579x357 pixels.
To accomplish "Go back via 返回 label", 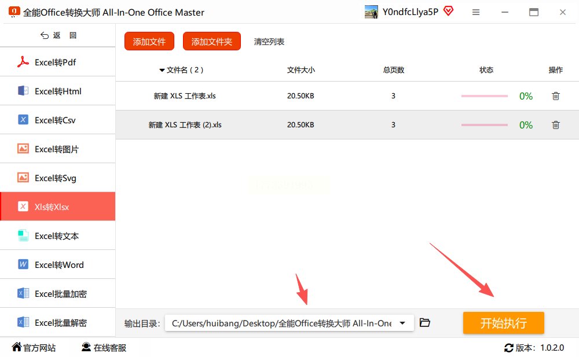I will (x=65, y=35).
